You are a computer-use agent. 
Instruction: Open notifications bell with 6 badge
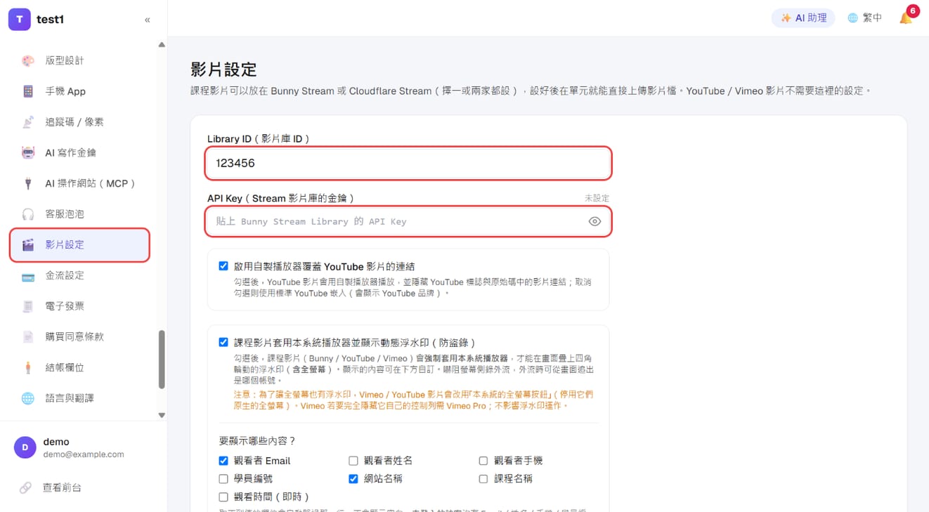907,18
